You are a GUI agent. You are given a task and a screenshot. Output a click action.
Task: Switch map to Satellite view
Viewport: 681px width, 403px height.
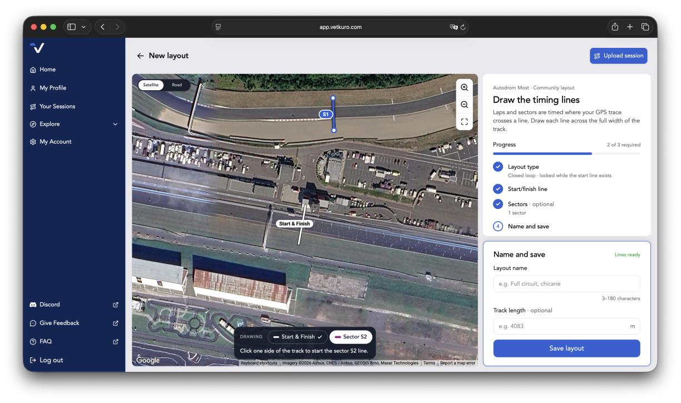click(151, 85)
